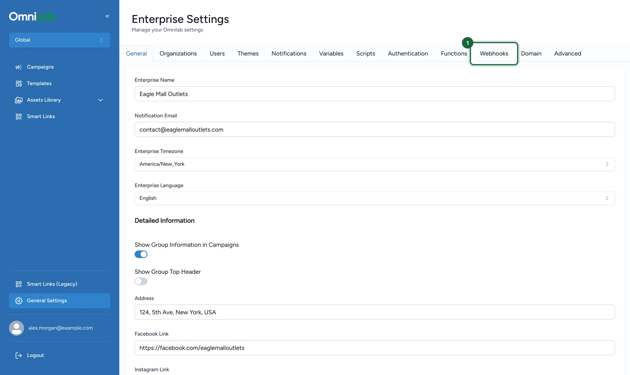Open the Enterprise Timezone dropdown
Screen dimensions: 630x375
click(x=374, y=164)
